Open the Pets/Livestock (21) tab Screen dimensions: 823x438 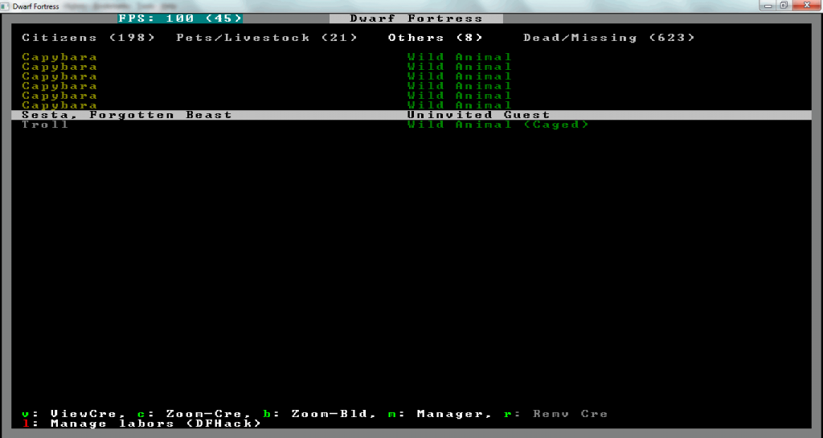tap(267, 38)
